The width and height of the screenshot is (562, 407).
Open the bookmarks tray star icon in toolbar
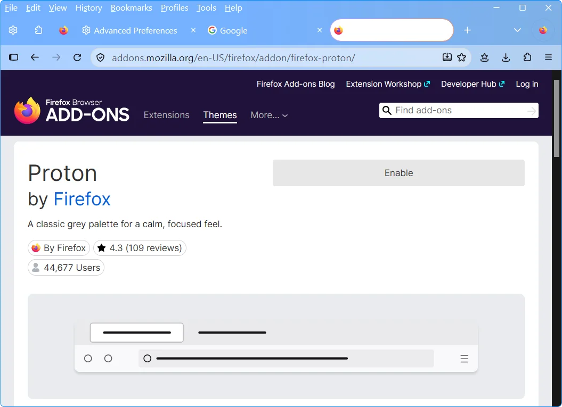[485, 57]
